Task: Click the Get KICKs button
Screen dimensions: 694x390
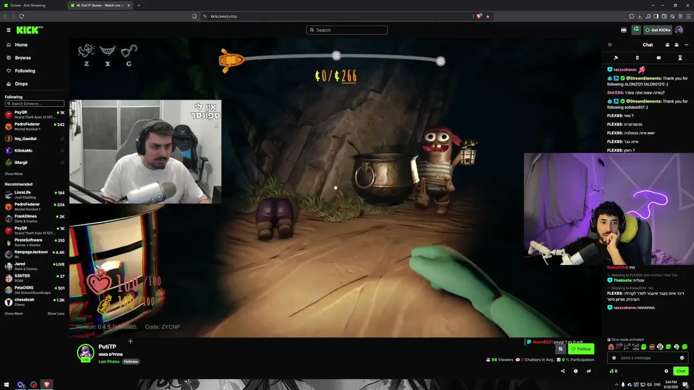Action: [658, 30]
